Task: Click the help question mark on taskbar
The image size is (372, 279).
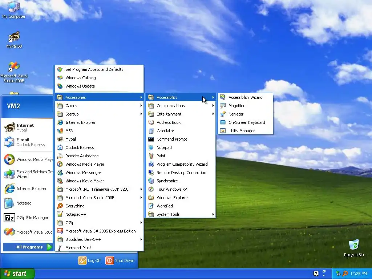Action: click(316, 274)
